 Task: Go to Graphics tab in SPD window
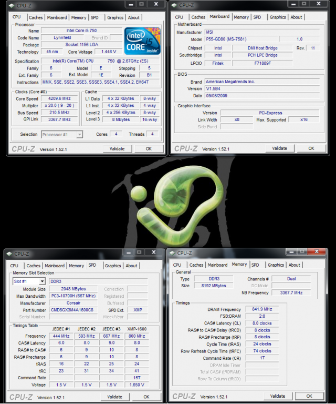pyautogui.click(x=113, y=266)
